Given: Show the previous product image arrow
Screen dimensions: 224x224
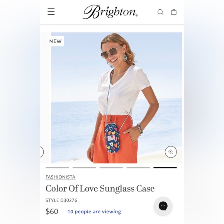Looking at the screenshot, I should coord(41,152).
